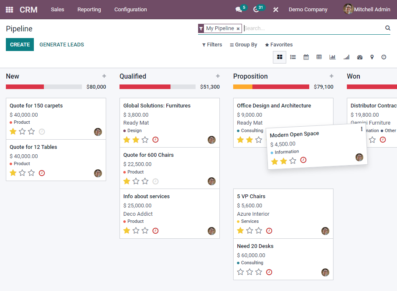Click activity clock on Quote for 600 Chairs
The image size is (397, 291).
tap(155, 181)
